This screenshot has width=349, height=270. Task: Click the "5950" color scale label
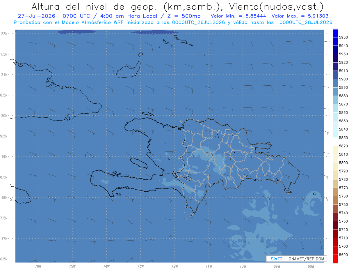[343, 37]
